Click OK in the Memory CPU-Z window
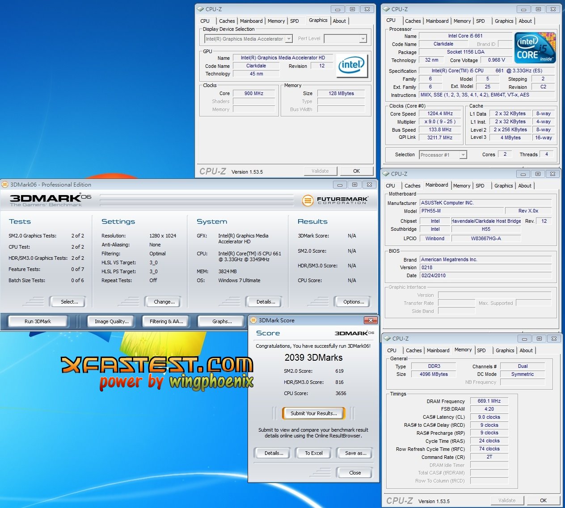The image size is (565, 508). click(543, 500)
